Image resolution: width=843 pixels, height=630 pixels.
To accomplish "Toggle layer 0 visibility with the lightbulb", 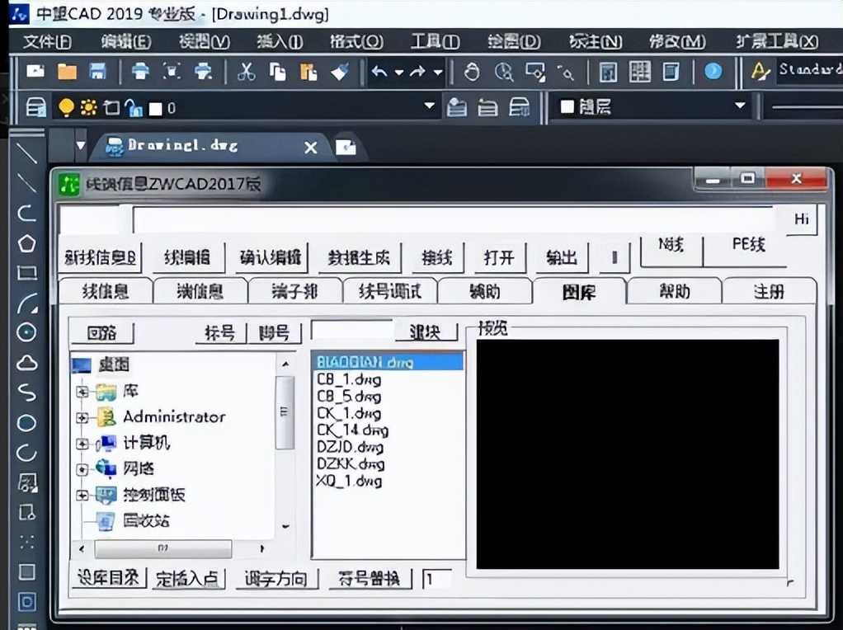I will pos(67,107).
